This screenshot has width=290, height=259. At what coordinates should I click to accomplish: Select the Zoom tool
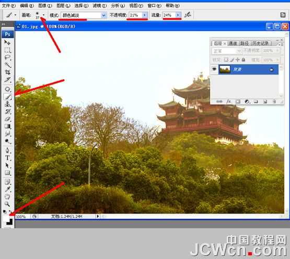7,204
